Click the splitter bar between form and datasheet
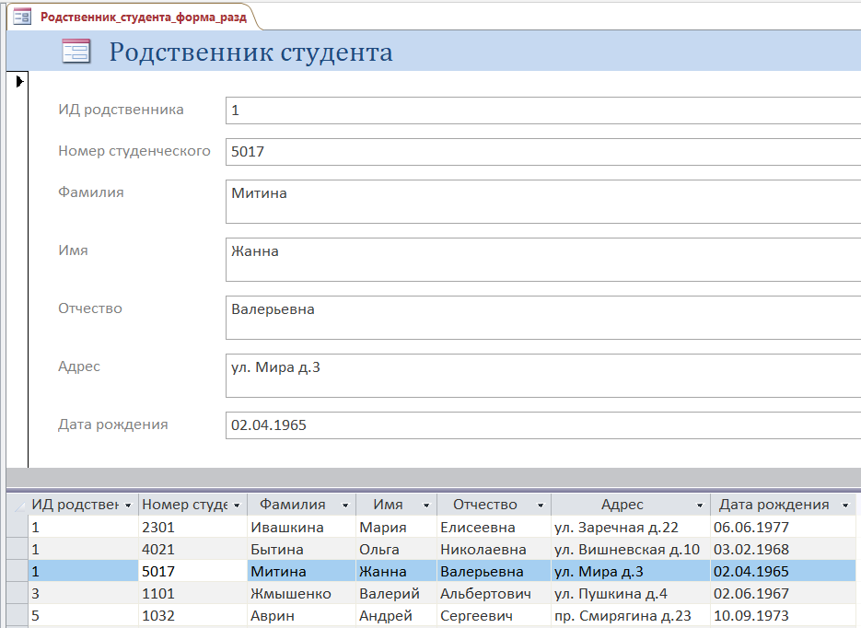The image size is (861, 628). (433, 477)
